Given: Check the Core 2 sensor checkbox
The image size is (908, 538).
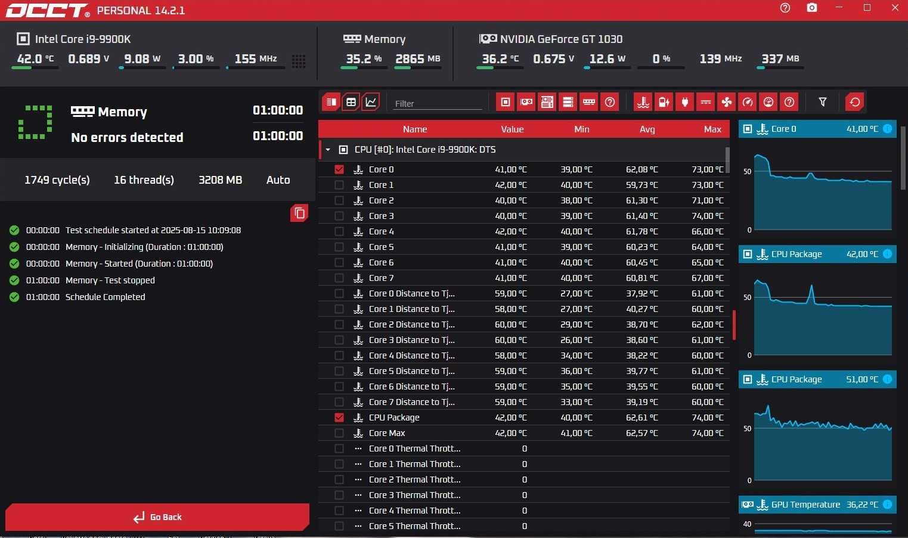Looking at the screenshot, I should pyautogui.click(x=339, y=200).
